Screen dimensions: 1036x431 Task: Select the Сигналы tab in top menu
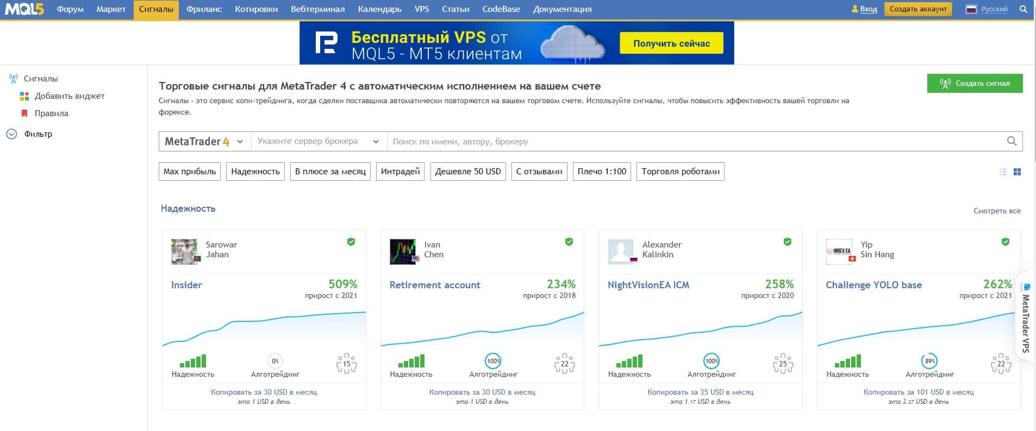tap(156, 9)
